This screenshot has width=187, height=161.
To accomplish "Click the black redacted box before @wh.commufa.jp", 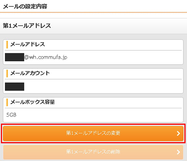I will click(15, 57).
